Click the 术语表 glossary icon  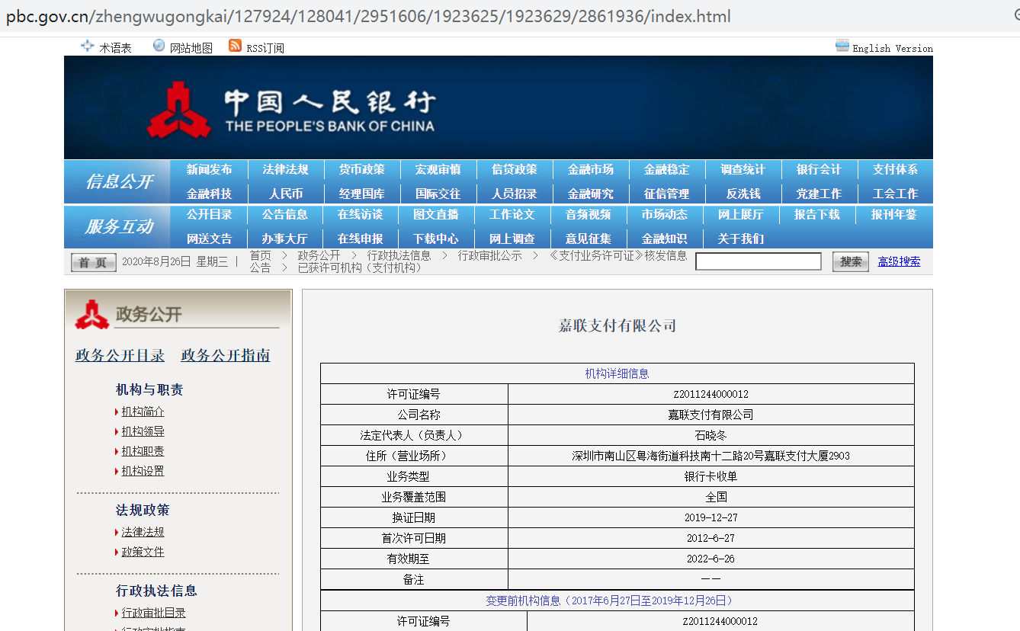88,46
